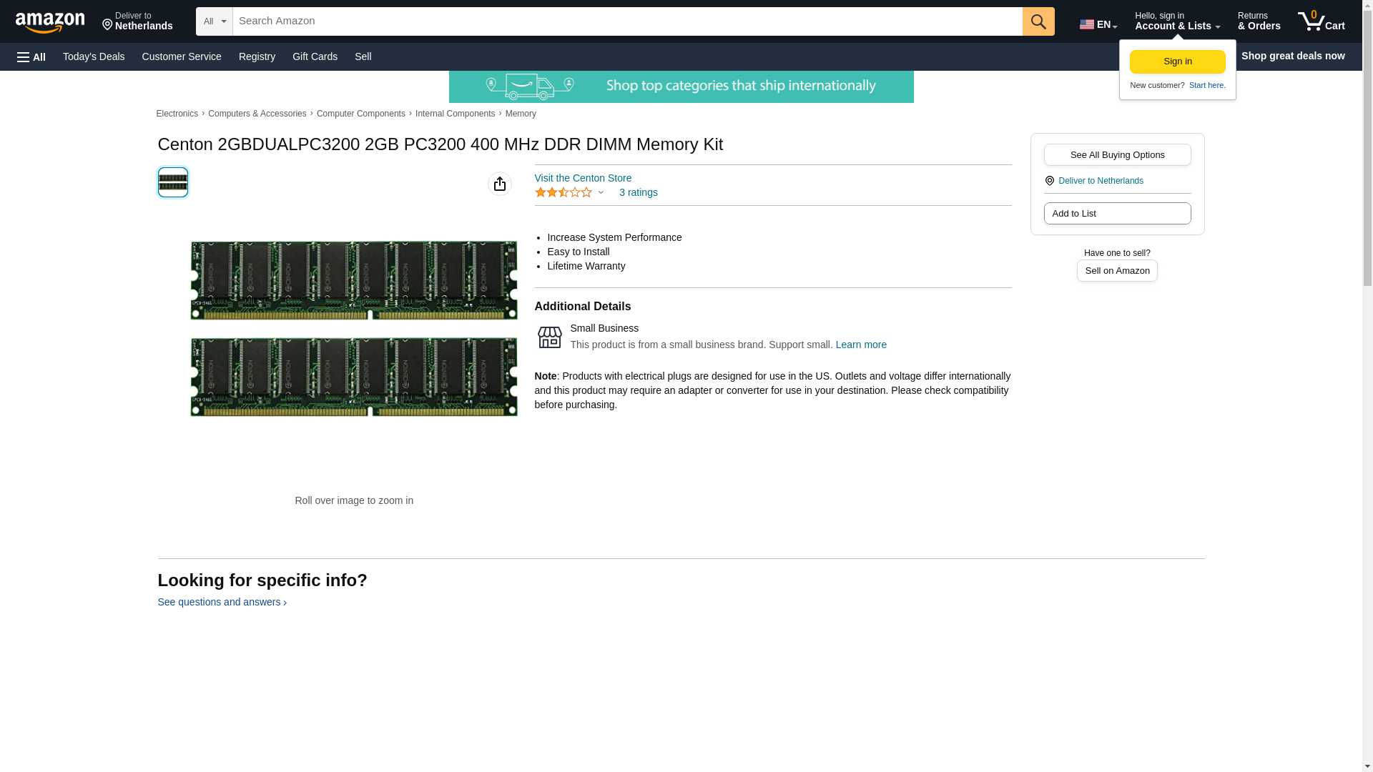Image resolution: width=1373 pixels, height=772 pixels.
Task: Open the Visit the Centon Store link
Action: click(x=583, y=178)
